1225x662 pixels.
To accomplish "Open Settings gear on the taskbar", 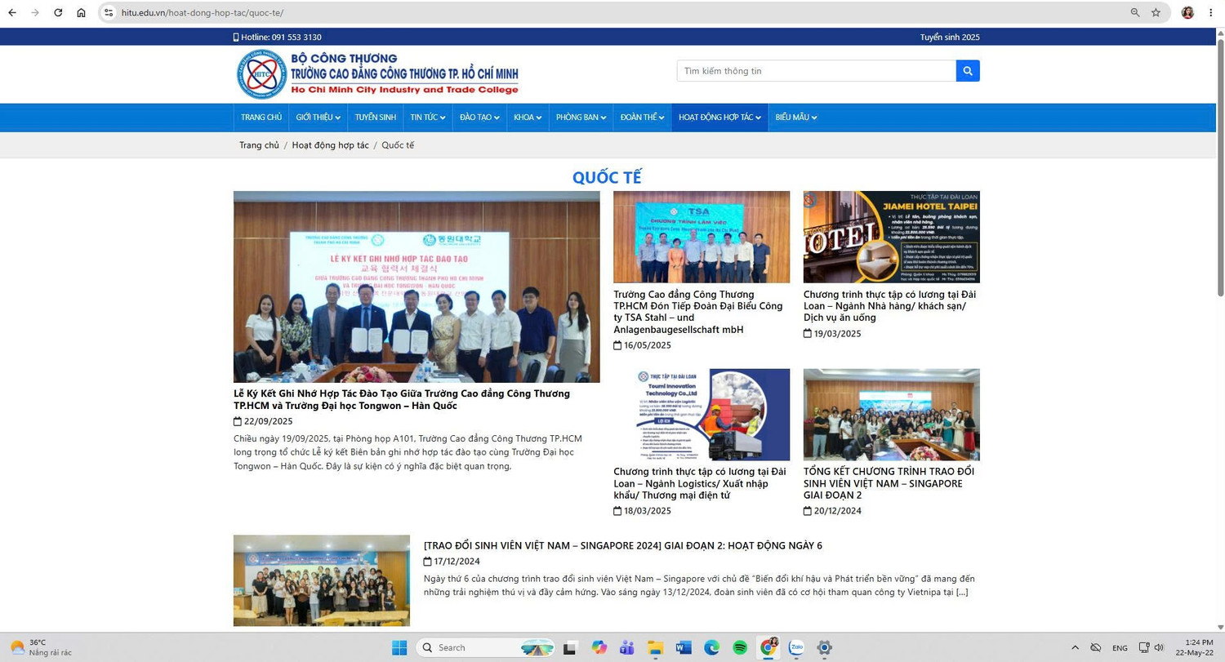I will point(825,647).
